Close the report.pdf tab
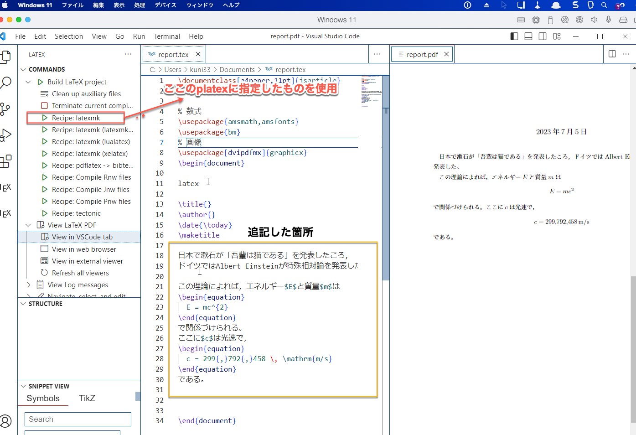 [446, 54]
